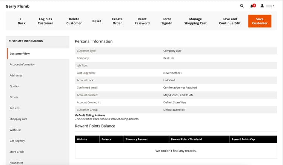Click the Reward Points Threshold header
283x165 pixels.
pos(199,139)
